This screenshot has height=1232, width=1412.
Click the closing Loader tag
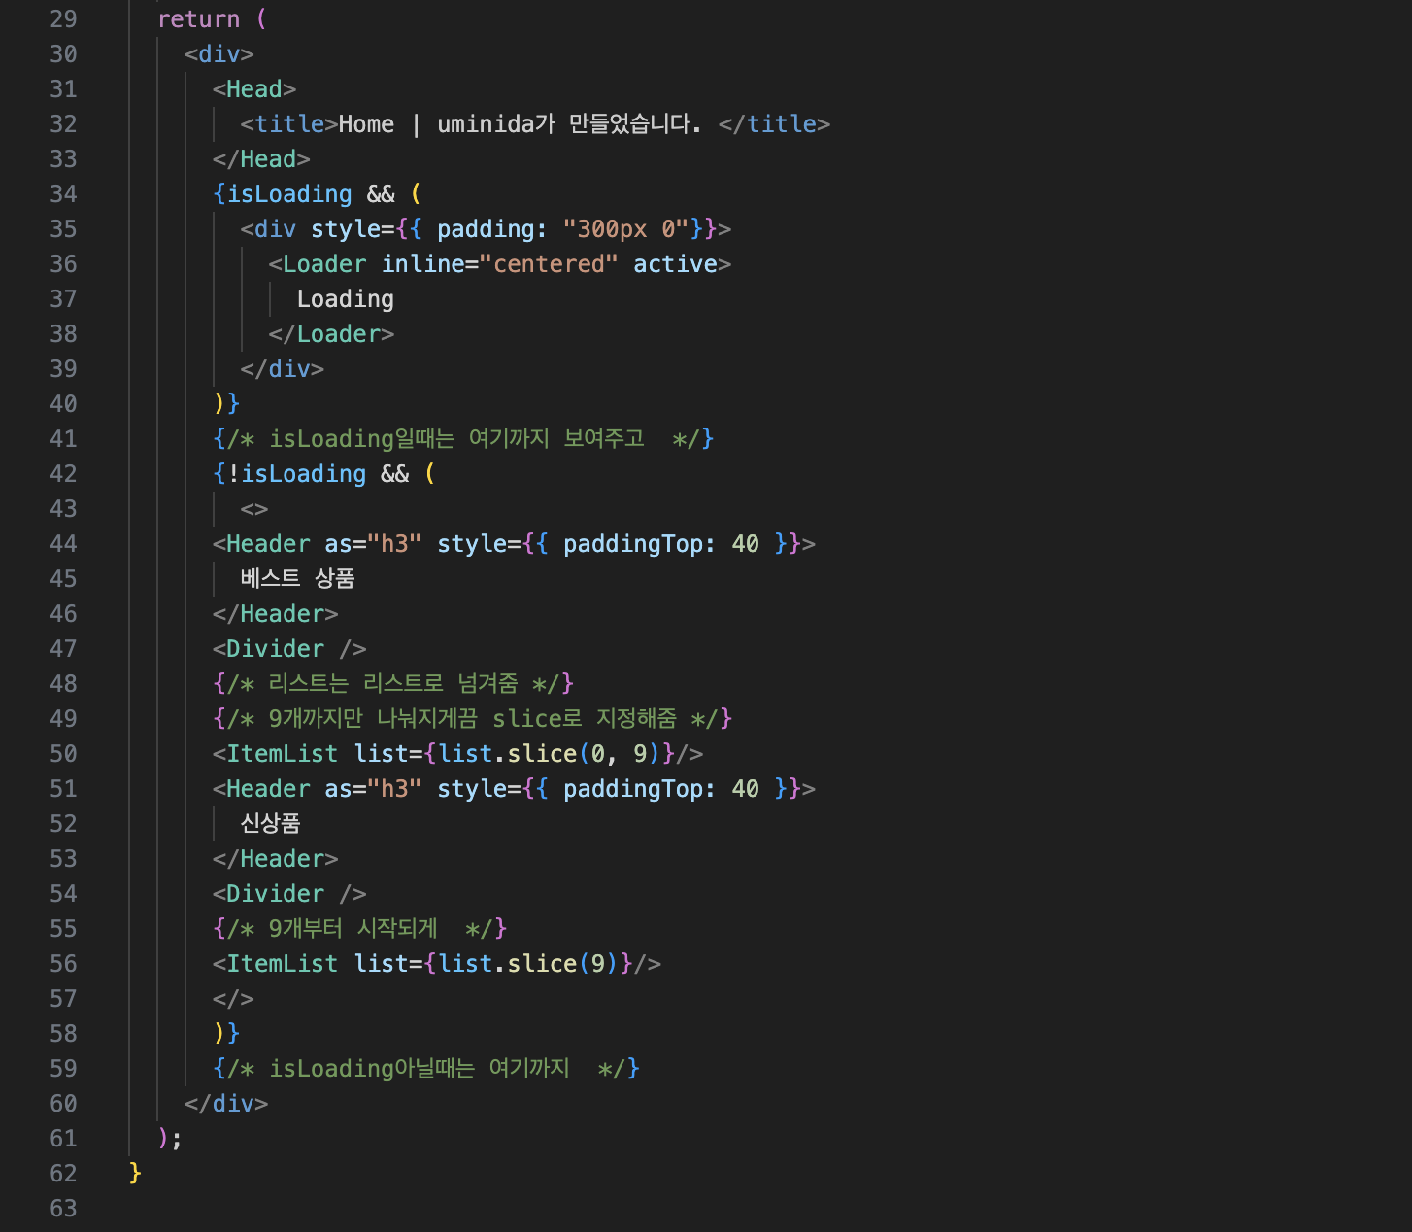tap(331, 334)
